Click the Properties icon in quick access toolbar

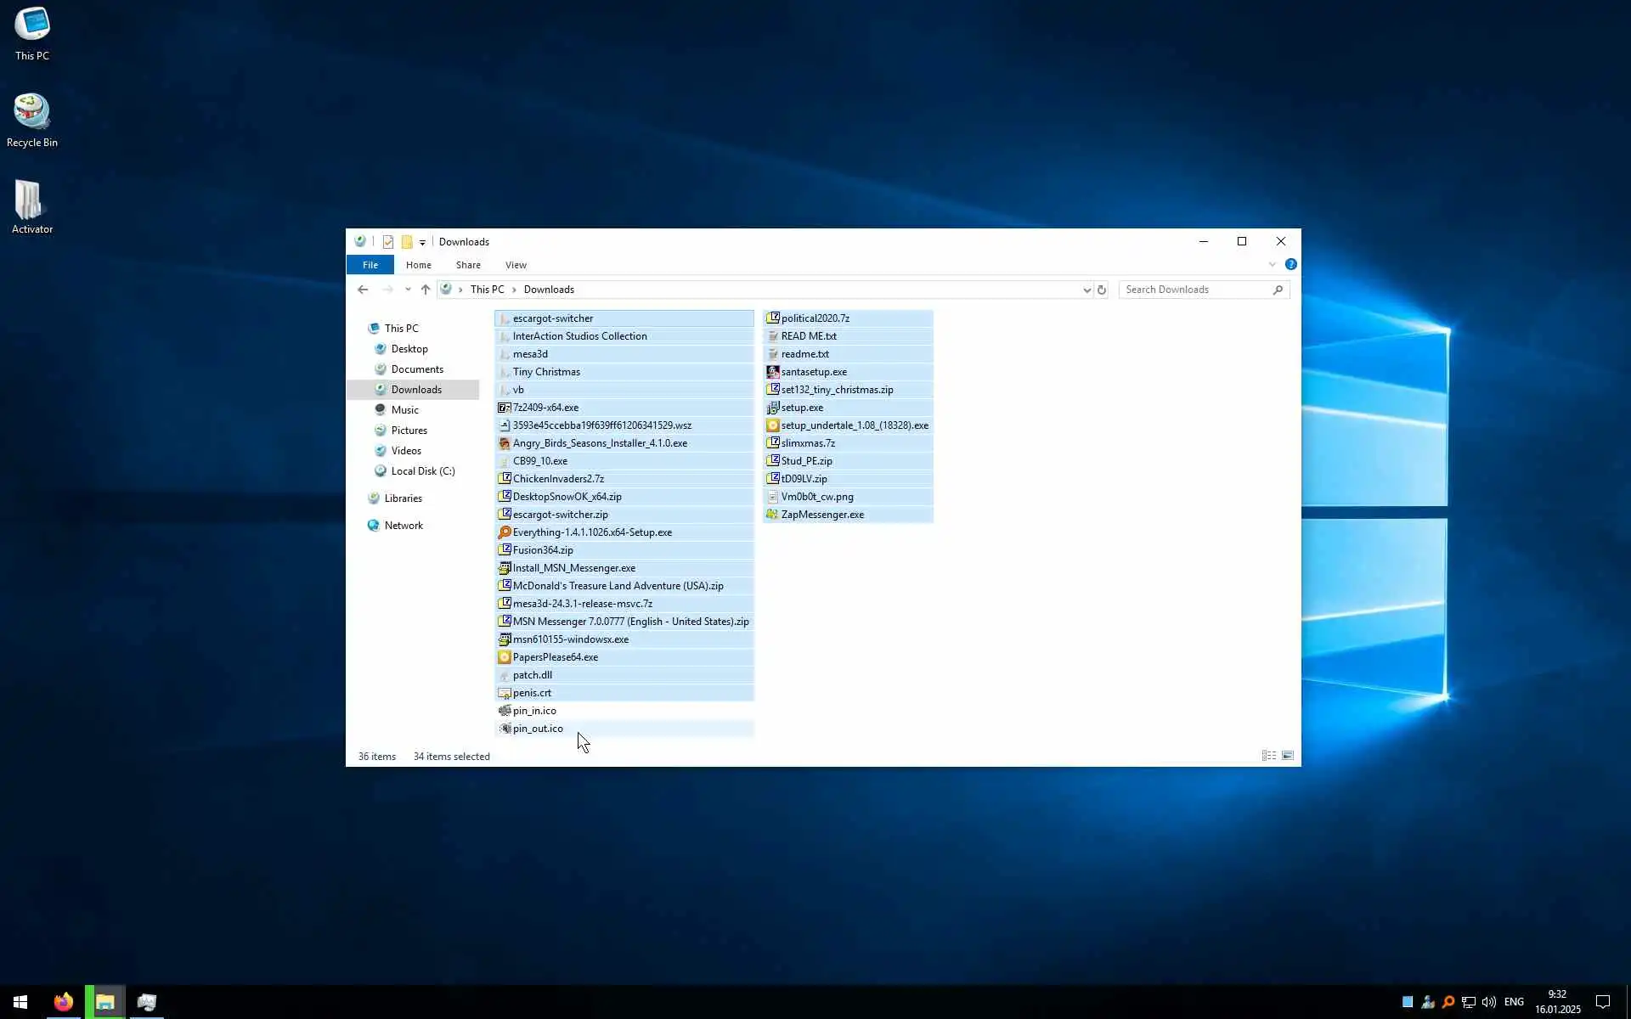[x=388, y=242]
